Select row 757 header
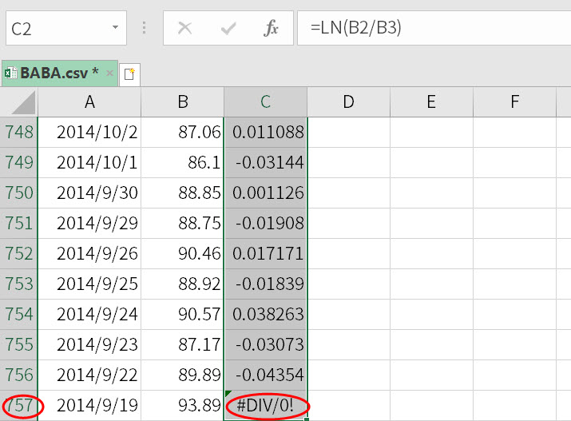This screenshot has height=421, width=571. tap(19, 405)
